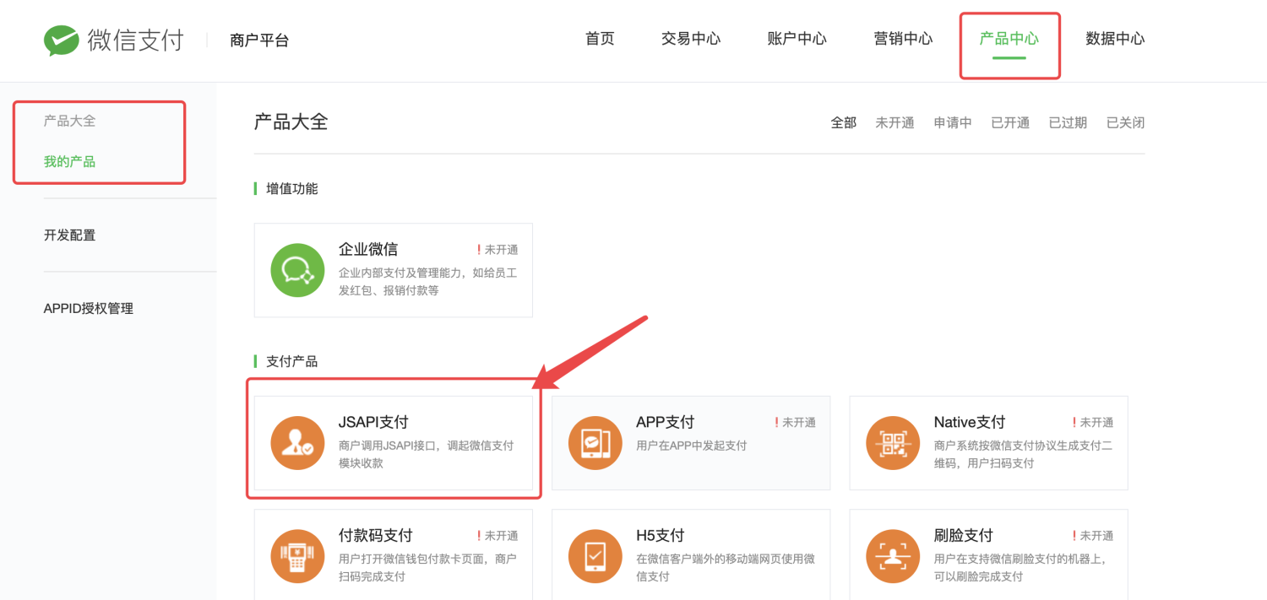Viewport: 1267px width, 600px height.
Task: Click the APP支付 orange device icon
Action: (x=595, y=443)
